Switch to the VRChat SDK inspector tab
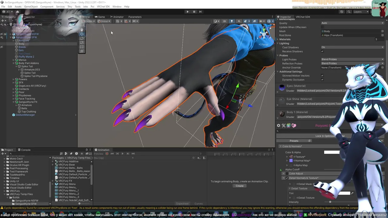388x218 pixels. (x=303, y=17)
